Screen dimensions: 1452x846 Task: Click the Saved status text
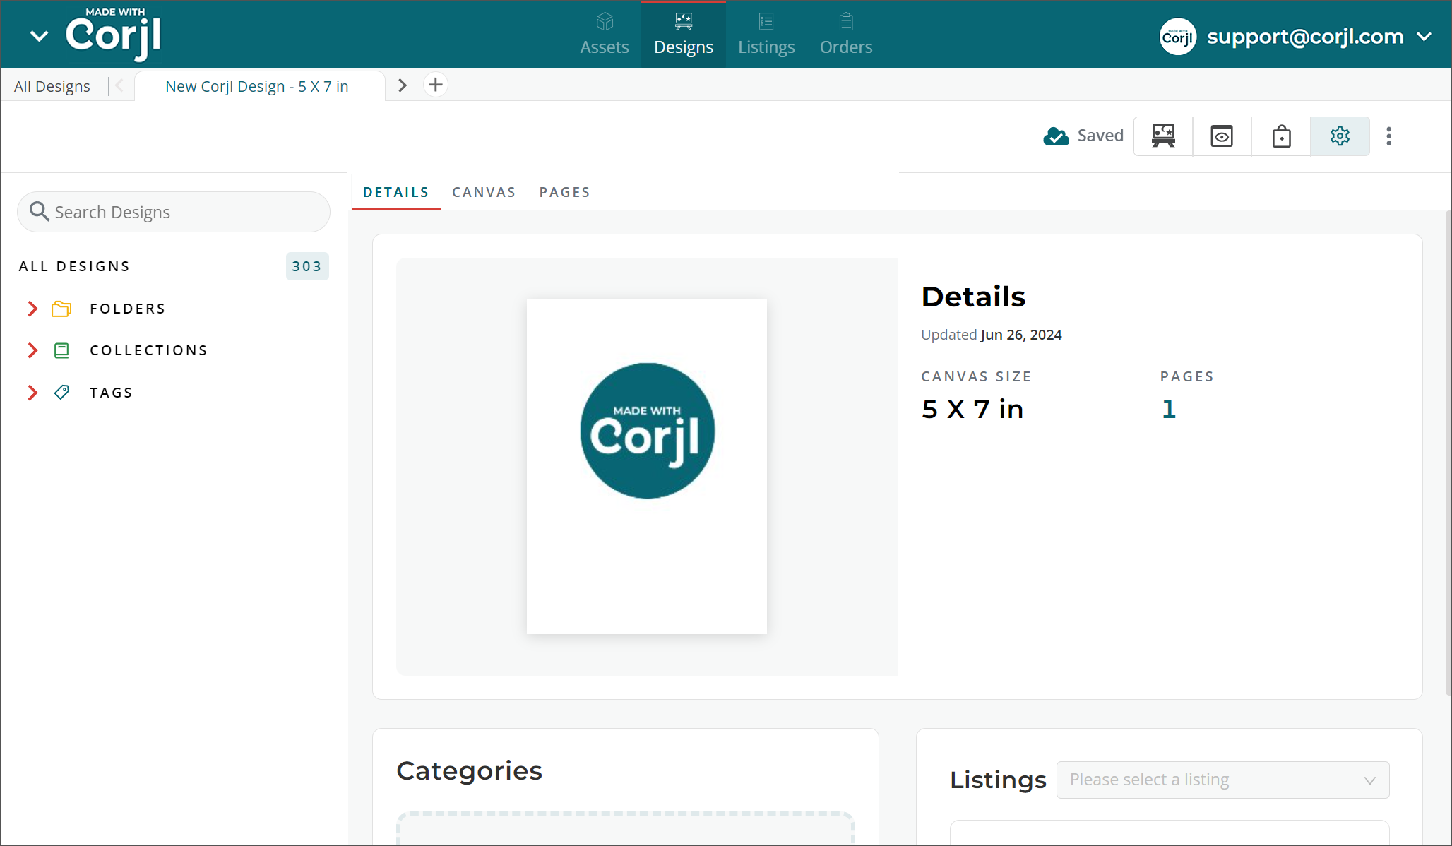tap(1100, 136)
